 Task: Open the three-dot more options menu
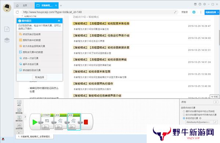click(201, 12)
